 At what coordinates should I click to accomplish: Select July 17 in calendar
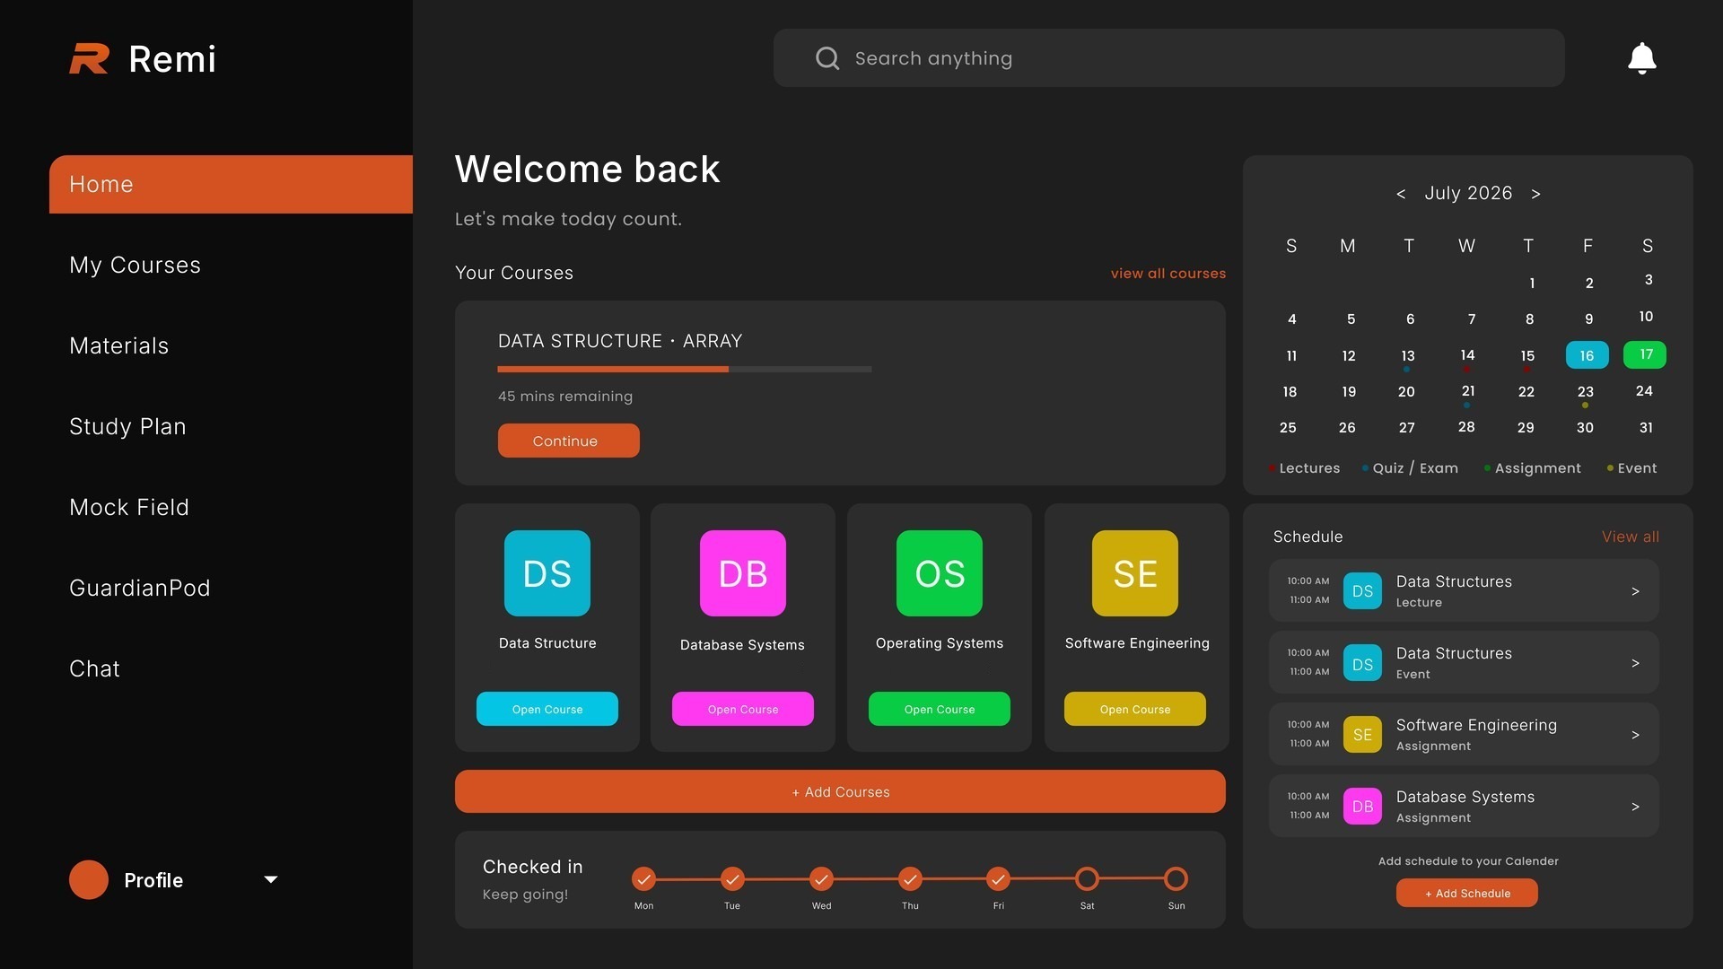coord(1645,354)
